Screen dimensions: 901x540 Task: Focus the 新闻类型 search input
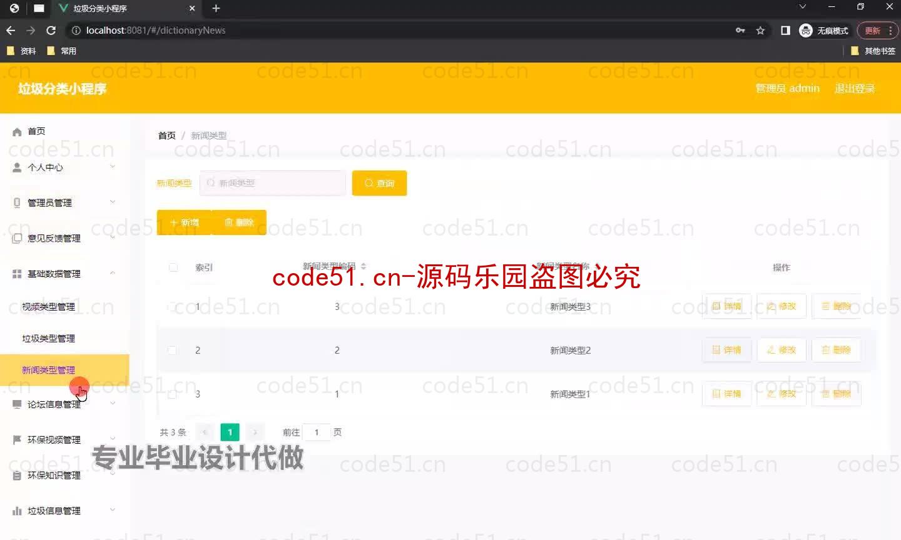[x=273, y=183]
